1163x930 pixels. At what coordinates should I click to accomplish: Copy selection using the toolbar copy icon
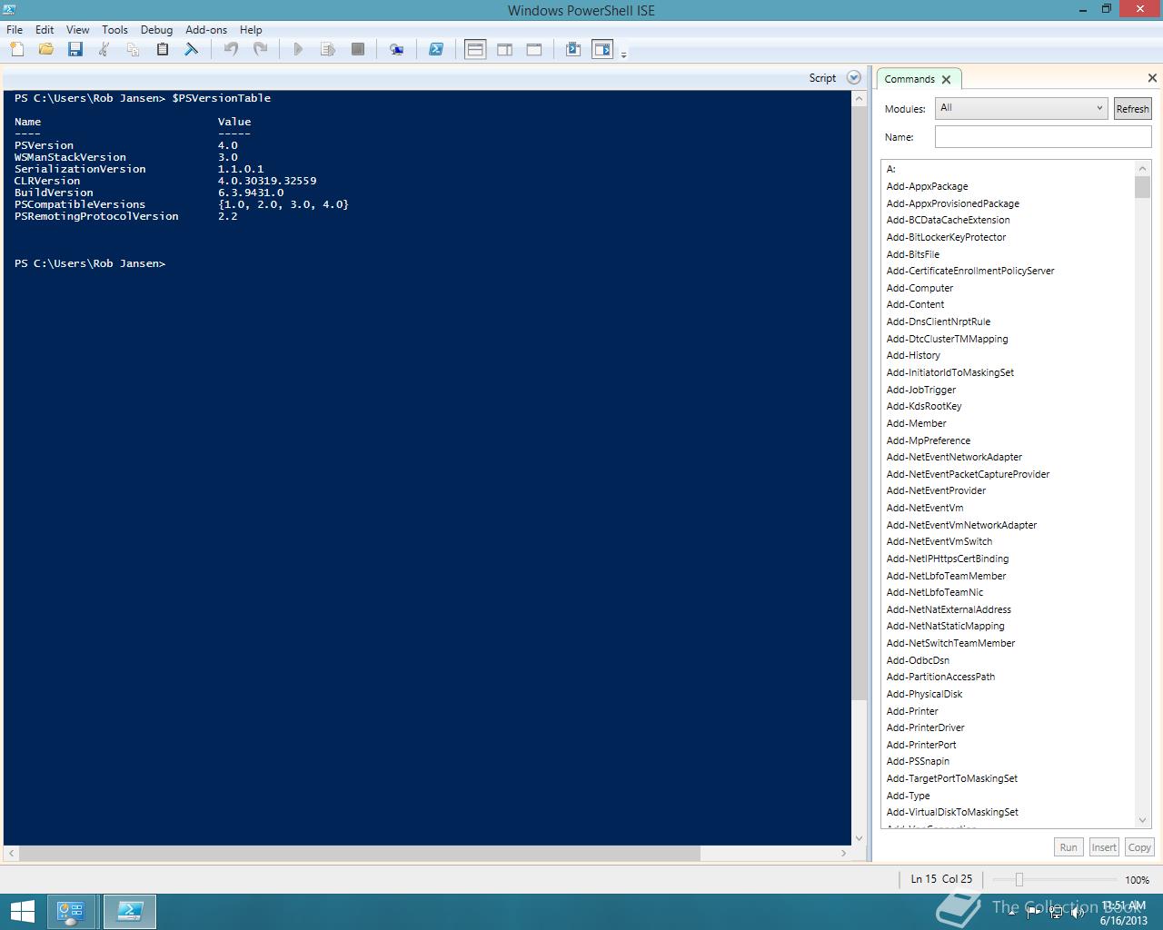pyautogui.click(x=133, y=49)
